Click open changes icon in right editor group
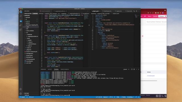Image resolution: width=182 pixels, height=102 pixels. (134, 11)
